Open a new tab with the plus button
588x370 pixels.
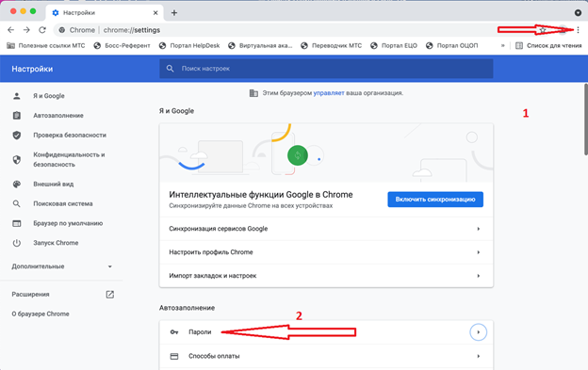point(174,13)
